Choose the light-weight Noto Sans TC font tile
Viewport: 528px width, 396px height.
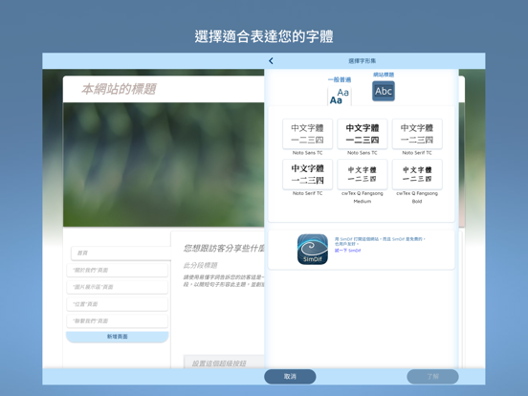(307, 134)
